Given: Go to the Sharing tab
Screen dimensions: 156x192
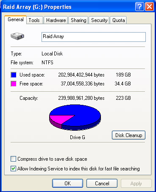Looking at the screenshot, I should (78, 20).
